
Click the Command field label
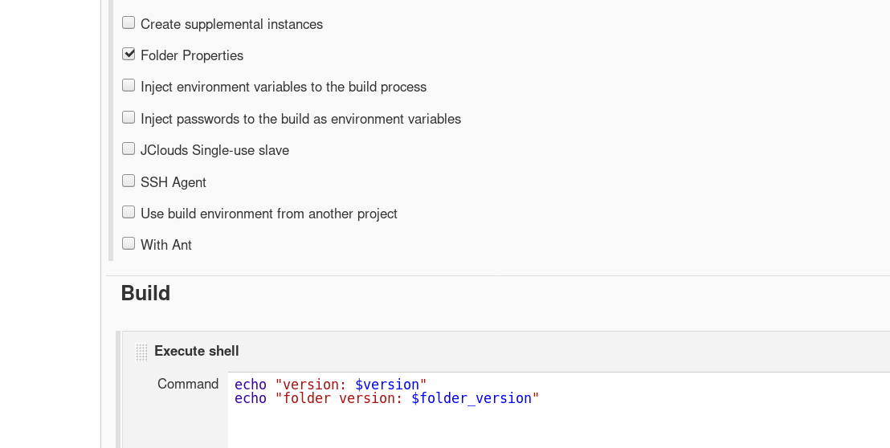click(x=188, y=384)
